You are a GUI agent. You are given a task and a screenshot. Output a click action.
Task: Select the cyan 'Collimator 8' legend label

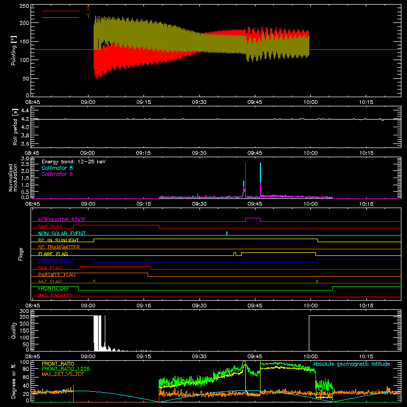(57, 168)
